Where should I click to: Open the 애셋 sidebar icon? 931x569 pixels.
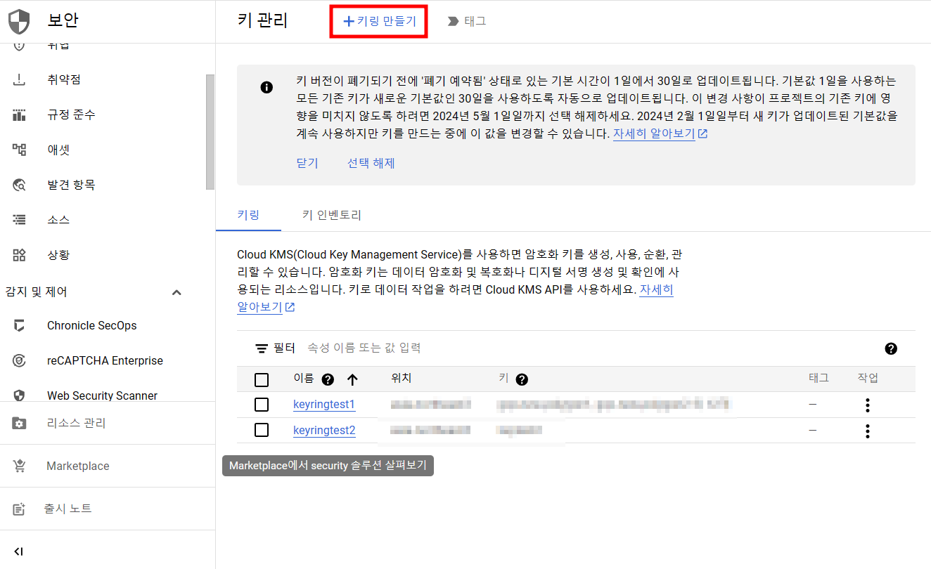click(19, 150)
